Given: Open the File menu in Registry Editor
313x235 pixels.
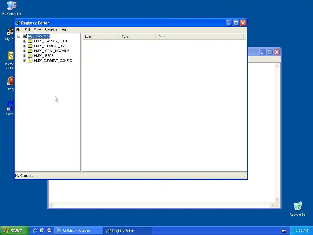Looking at the screenshot, I should coord(19,30).
